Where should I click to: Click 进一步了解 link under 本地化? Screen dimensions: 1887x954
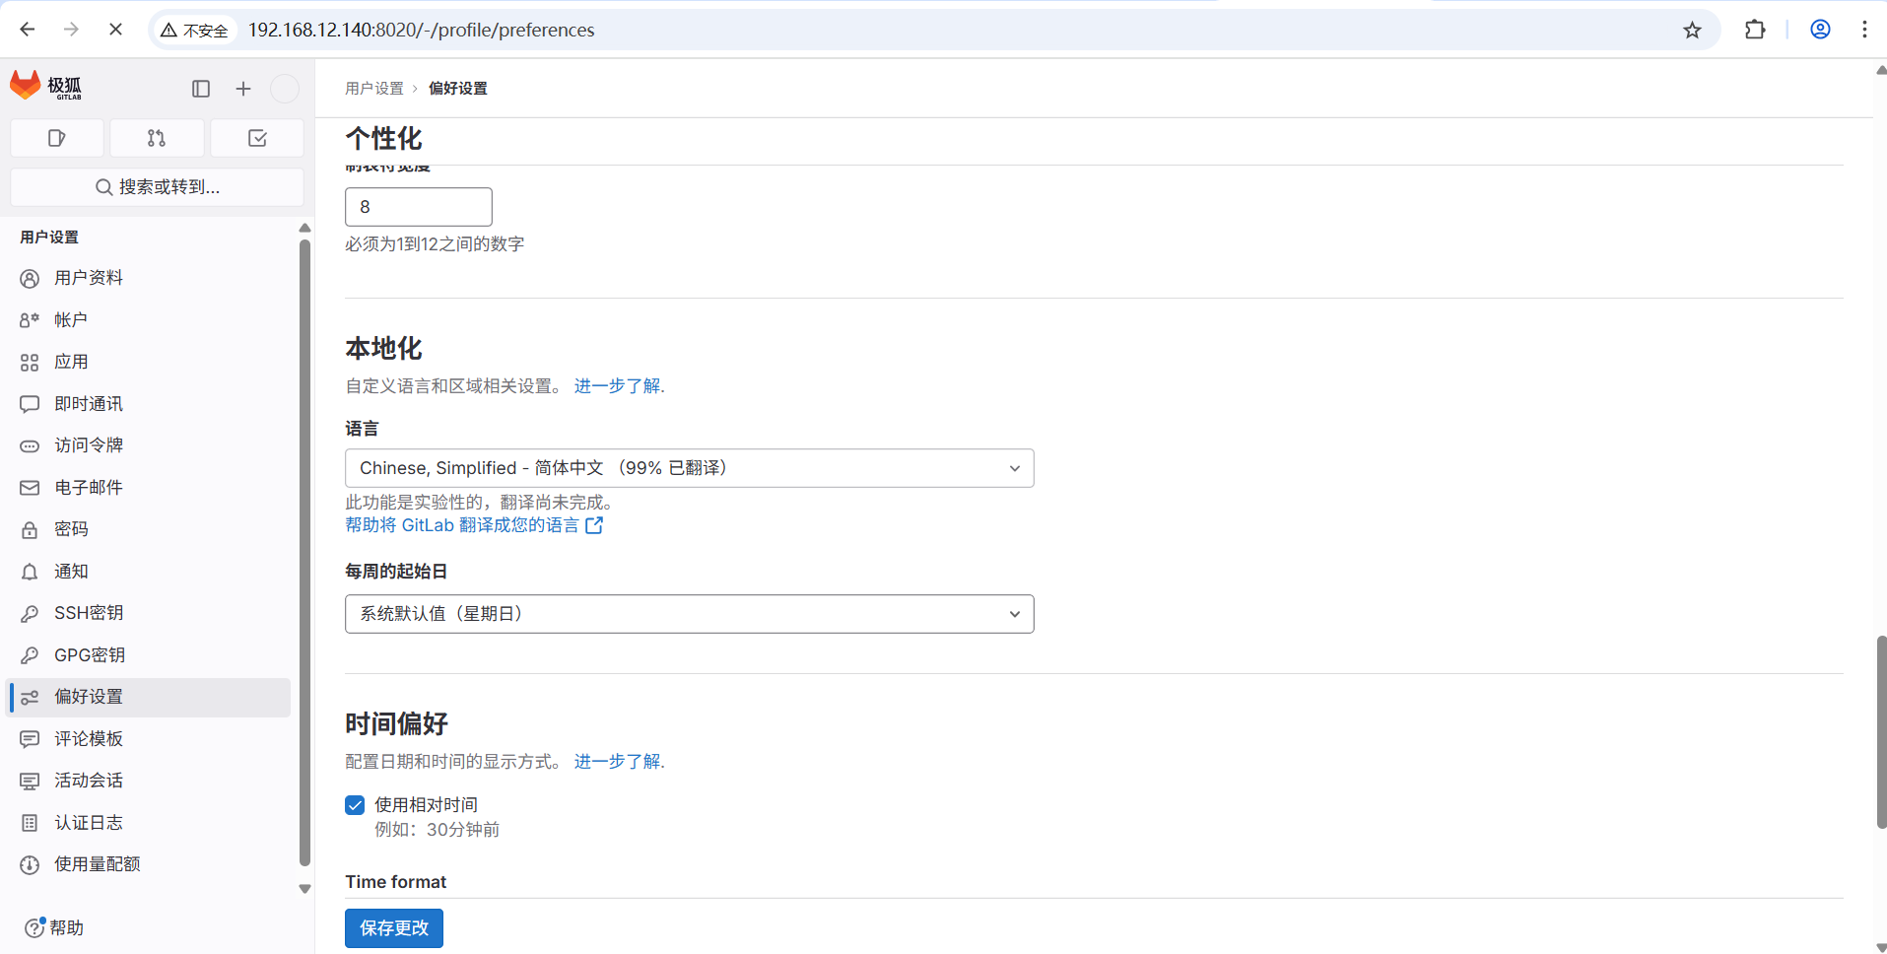(618, 386)
